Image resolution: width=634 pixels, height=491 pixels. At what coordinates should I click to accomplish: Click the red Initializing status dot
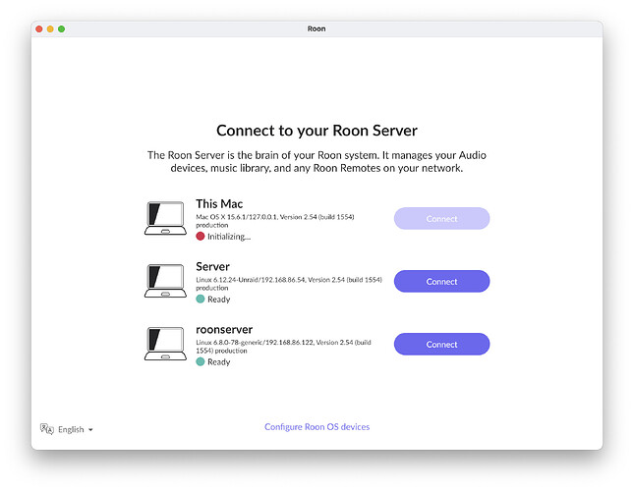[201, 237]
